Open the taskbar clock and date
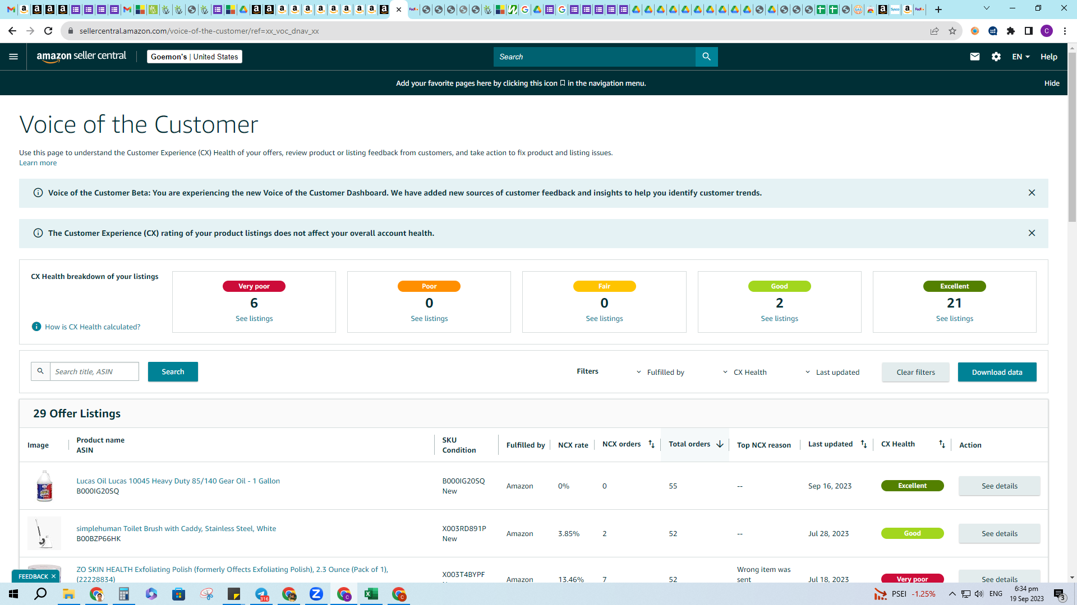Viewport: 1077px width, 605px height. tap(1027, 594)
